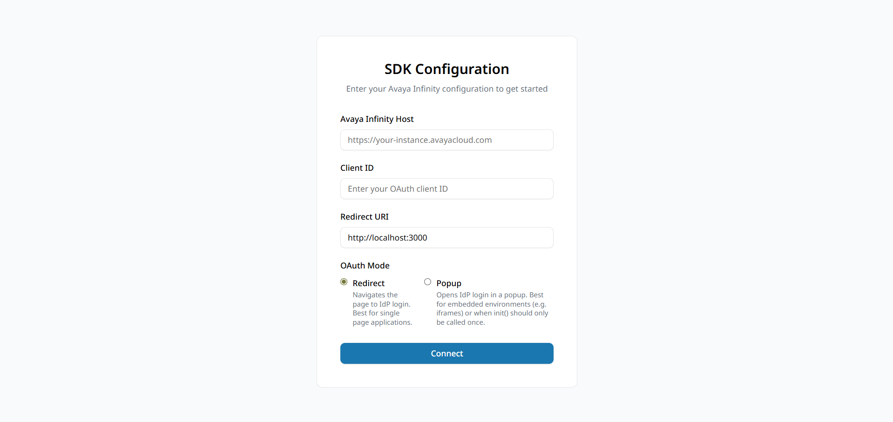Screen dimensions: 893x422
Task: Click the blue Connect button
Action: click(447, 354)
